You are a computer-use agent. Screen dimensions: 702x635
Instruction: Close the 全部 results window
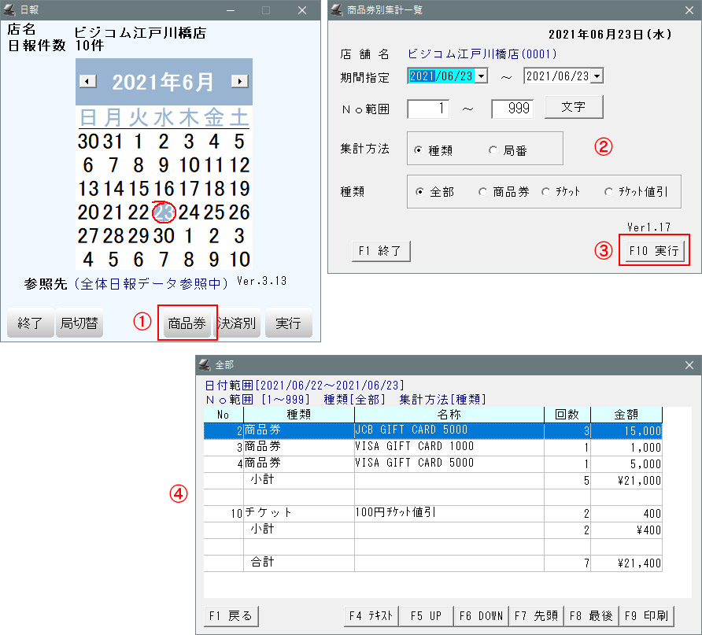point(689,365)
